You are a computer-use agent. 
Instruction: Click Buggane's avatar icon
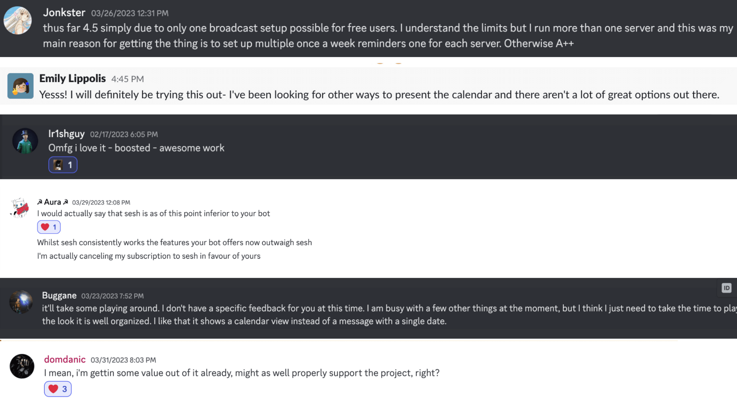pyautogui.click(x=21, y=302)
